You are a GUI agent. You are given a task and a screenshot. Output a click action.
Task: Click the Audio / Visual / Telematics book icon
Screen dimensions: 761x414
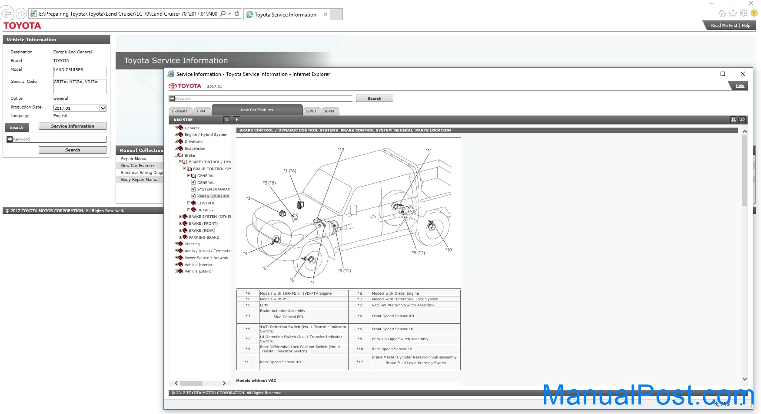click(x=181, y=251)
